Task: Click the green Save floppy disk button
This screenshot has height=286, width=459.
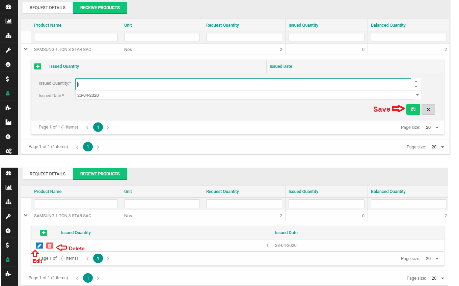Action: tap(413, 110)
